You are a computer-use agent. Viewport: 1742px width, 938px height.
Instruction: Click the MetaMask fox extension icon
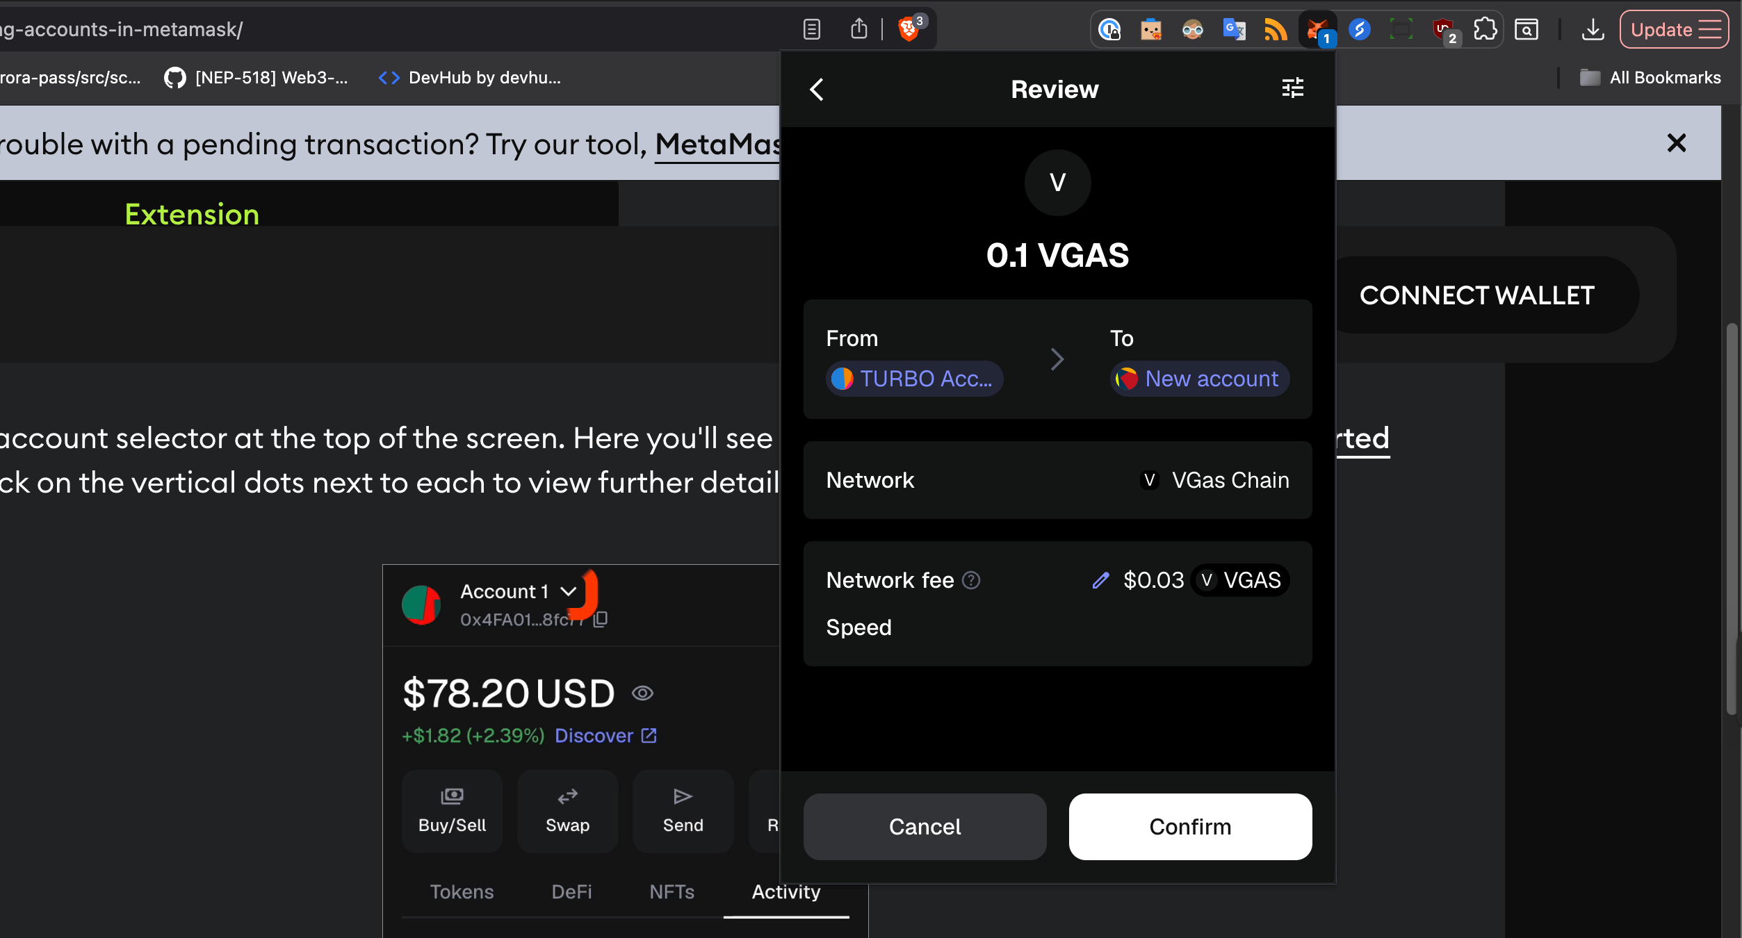[x=1317, y=30]
